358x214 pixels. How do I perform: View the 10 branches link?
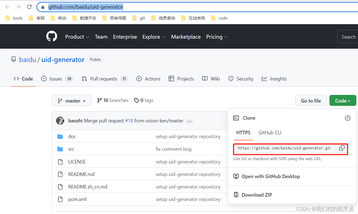(x=113, y=100)
